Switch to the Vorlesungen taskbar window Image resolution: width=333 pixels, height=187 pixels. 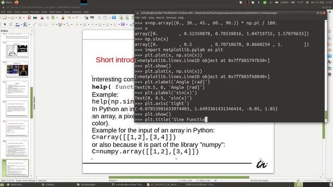(86, 185)
